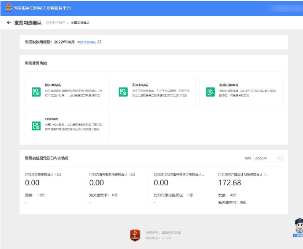Select 发票勾选确认 breadcrumb item
The height and width of the screenshot is (249, 303).
80,23
